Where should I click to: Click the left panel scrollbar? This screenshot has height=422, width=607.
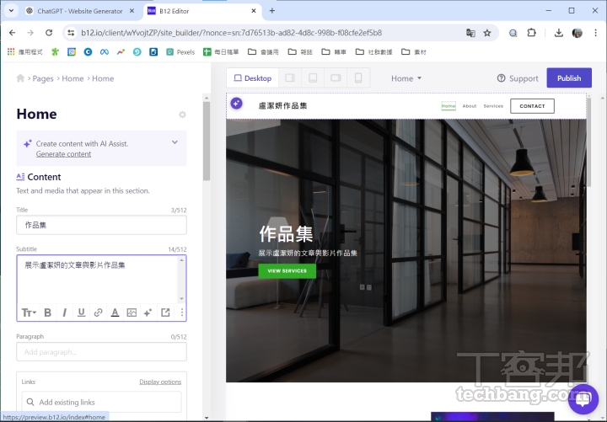[x=207, y=142]
